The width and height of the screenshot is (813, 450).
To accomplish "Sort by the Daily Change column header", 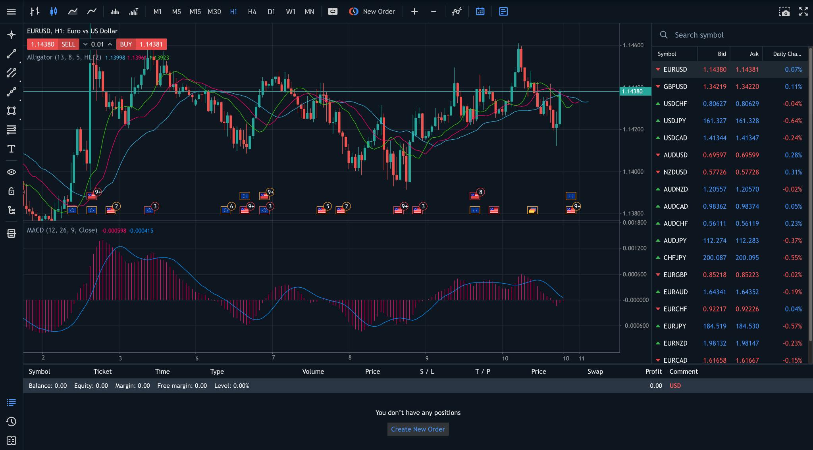I will pyautogui.click(x=787, y=54).
